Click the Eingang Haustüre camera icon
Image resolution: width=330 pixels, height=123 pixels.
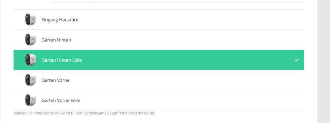30,19
